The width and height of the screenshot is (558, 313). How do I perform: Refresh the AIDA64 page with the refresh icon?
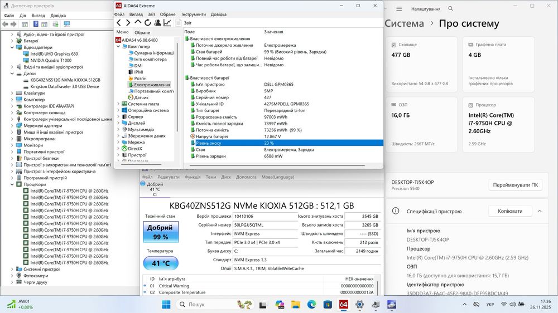tap(147, 23)
